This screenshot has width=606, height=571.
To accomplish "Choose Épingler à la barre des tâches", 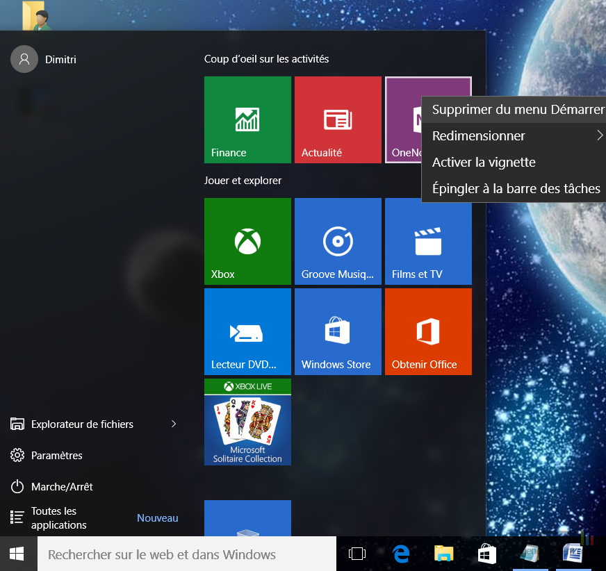I will [514, 188].
